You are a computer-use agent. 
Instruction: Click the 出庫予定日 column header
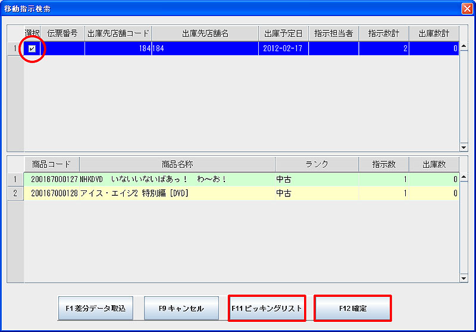pos(283,33)
